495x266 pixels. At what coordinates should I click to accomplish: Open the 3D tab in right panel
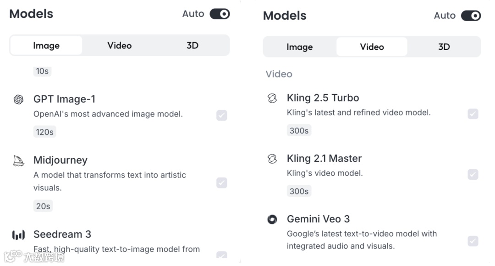pos(444,47)
